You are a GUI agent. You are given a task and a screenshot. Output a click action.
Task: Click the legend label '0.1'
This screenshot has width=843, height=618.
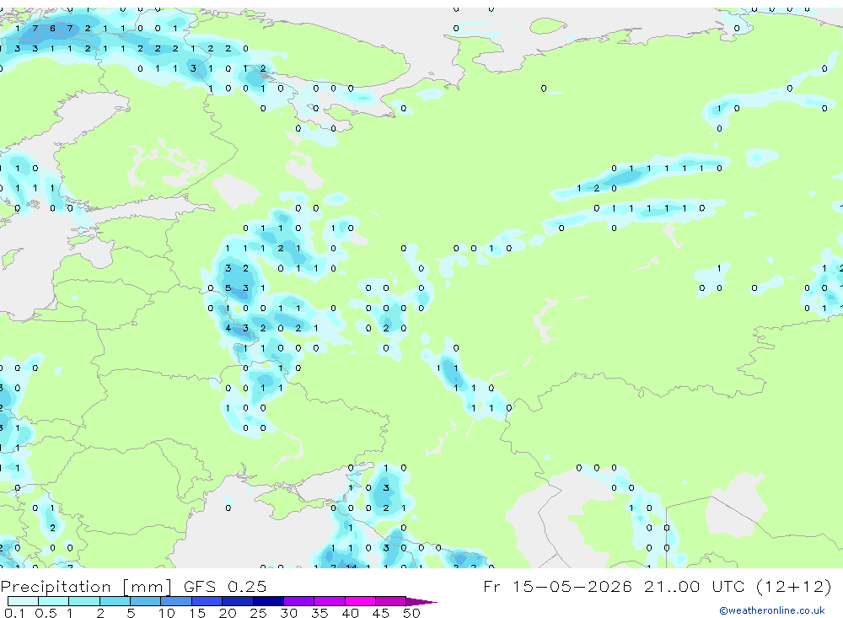click(x=14, y=613)
